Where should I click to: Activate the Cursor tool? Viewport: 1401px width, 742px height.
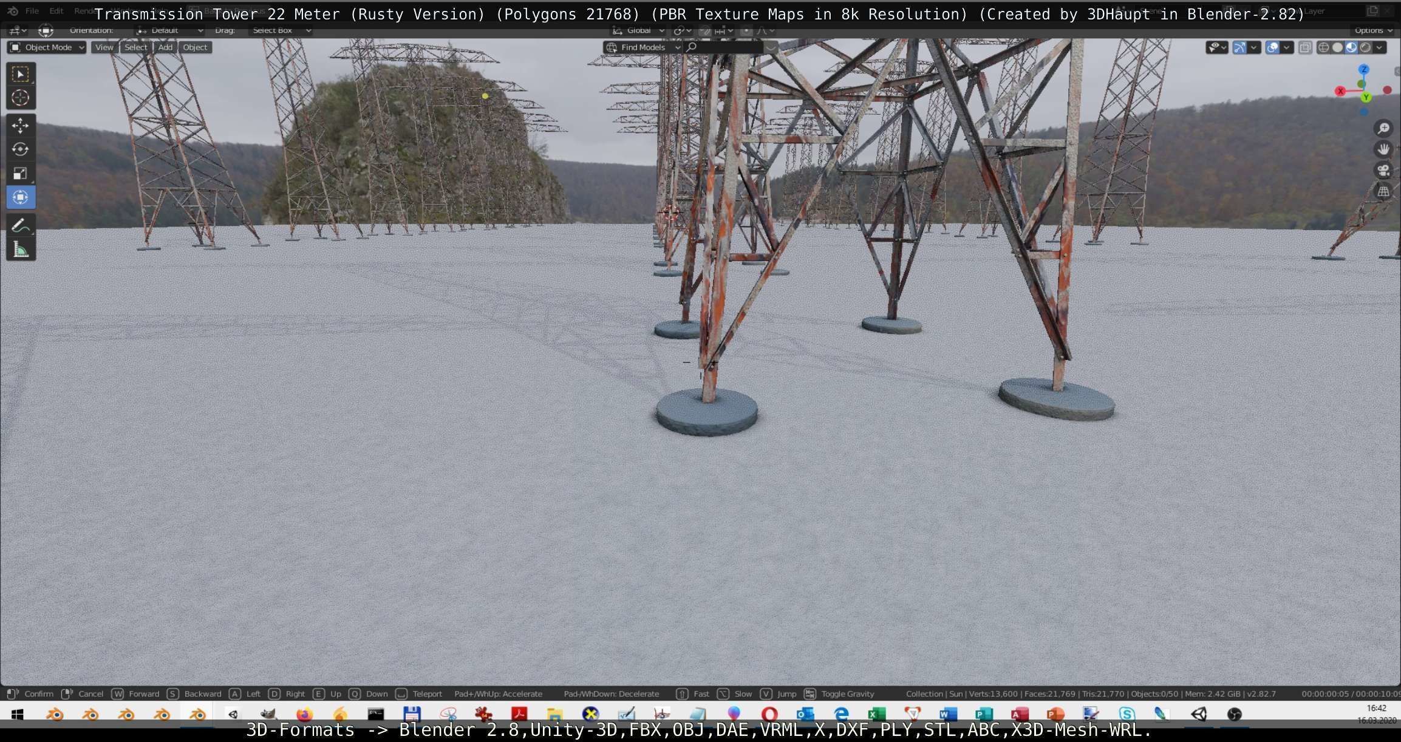pyautogui.click(x=21, y=98)
